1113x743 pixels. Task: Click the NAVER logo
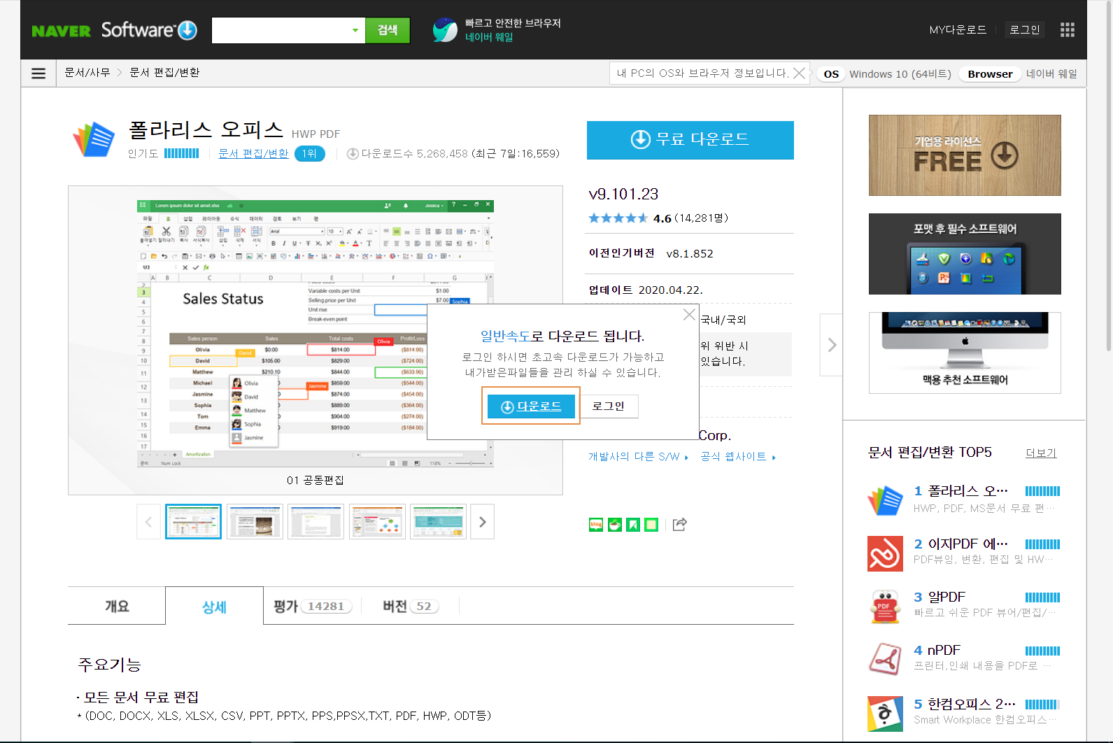61,31
